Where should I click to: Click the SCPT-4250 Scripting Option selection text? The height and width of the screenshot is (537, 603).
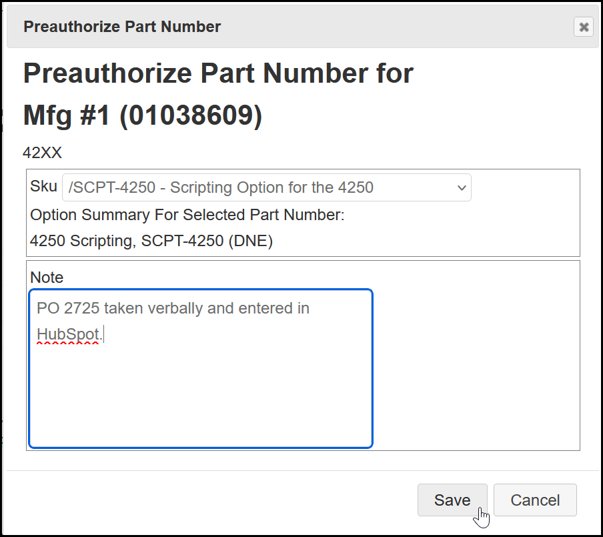[x=220, y=187]
